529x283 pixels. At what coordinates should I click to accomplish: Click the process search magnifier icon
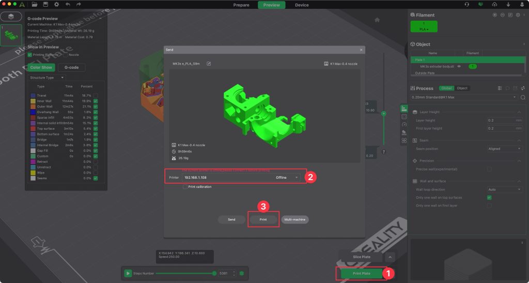click(523, 97)
